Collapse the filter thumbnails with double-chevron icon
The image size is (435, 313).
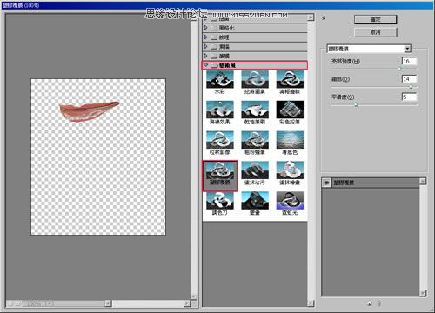[x=324, y=18]
